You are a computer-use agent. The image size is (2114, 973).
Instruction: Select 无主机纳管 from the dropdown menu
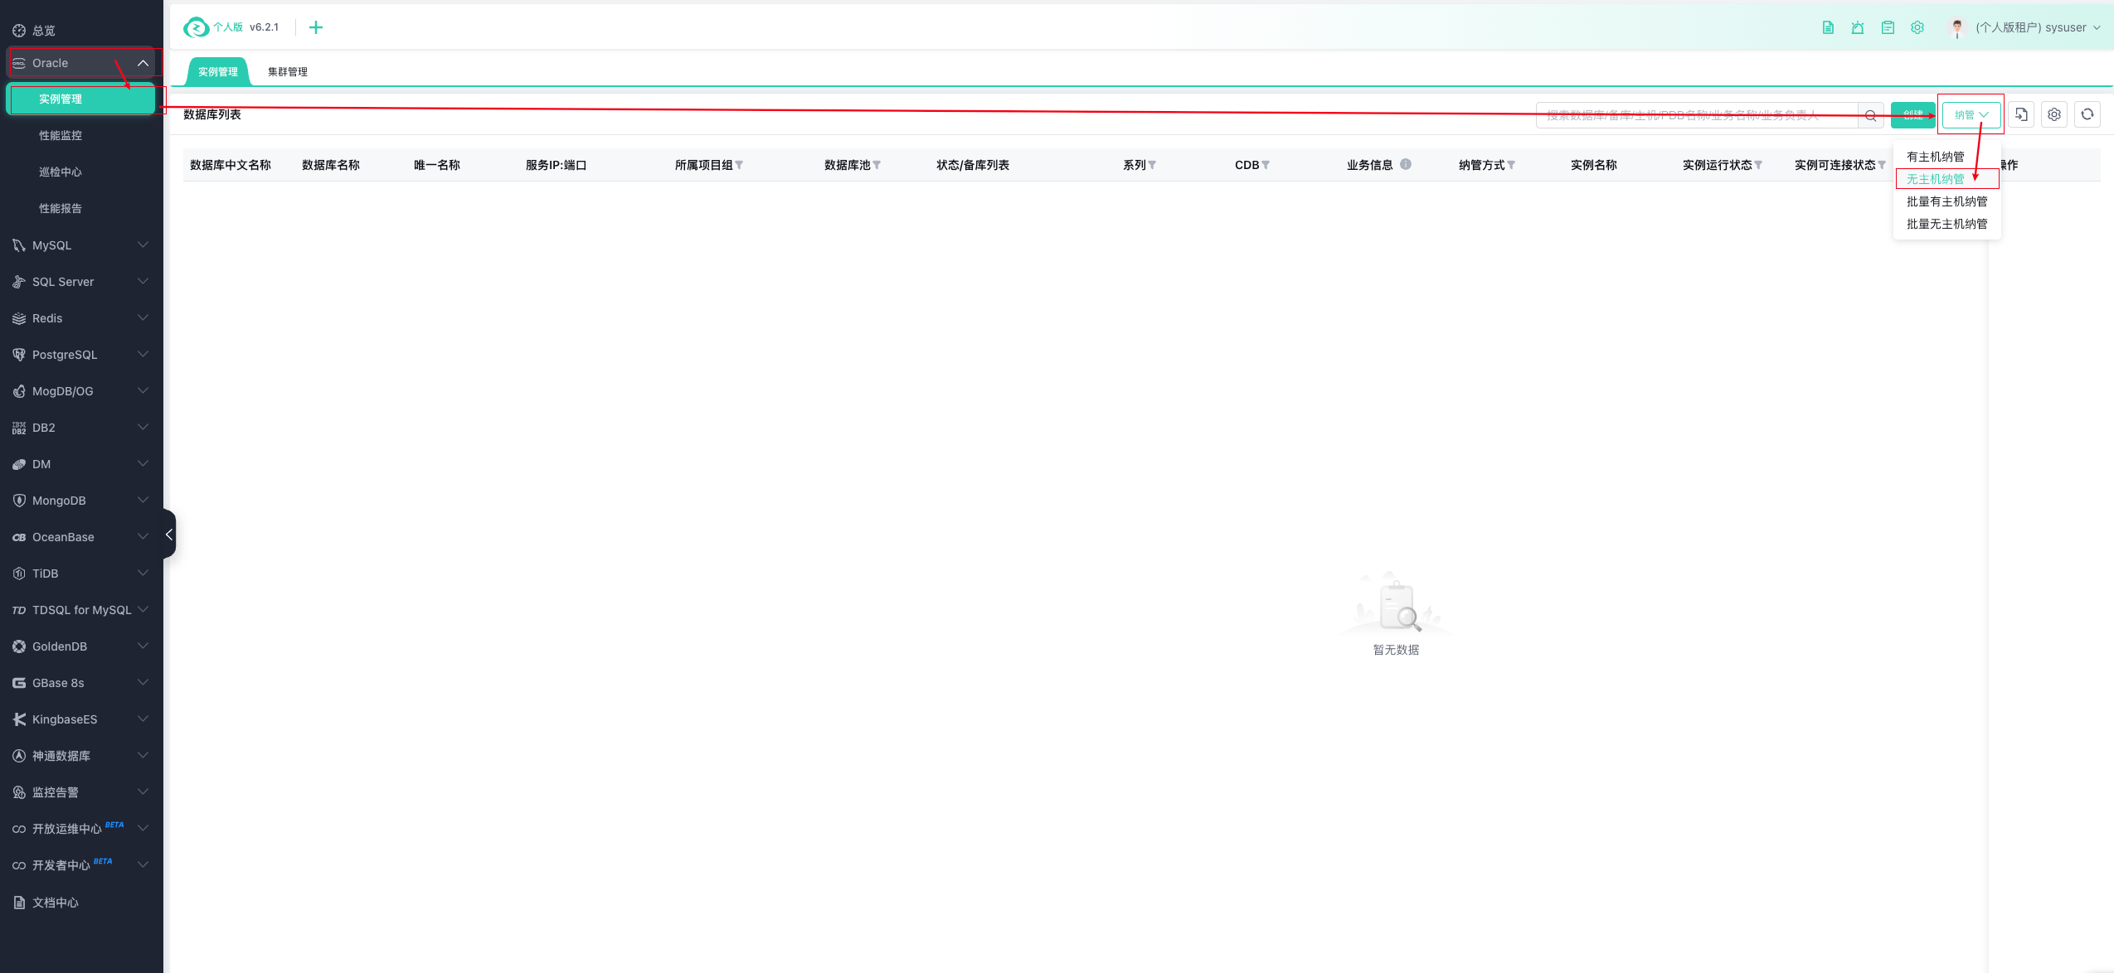tap(1935, 179)
